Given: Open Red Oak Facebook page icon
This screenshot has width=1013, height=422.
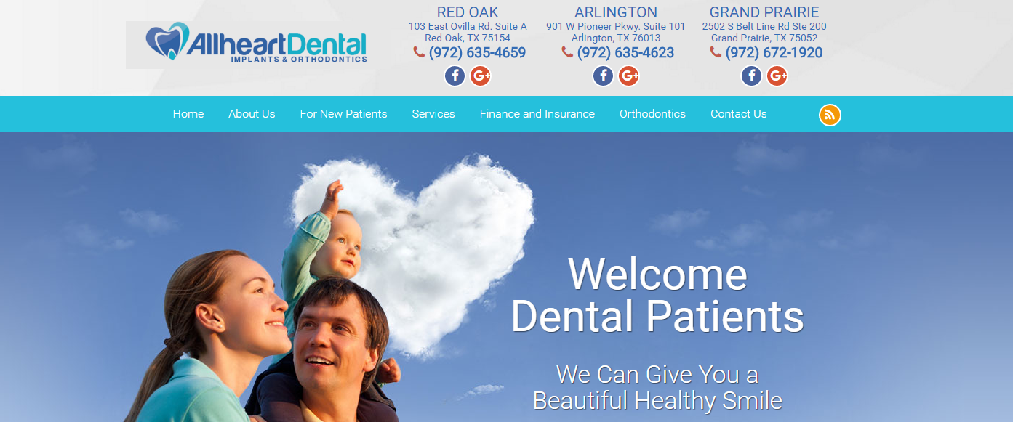Looking at the screenshot, I should point(455,76).
